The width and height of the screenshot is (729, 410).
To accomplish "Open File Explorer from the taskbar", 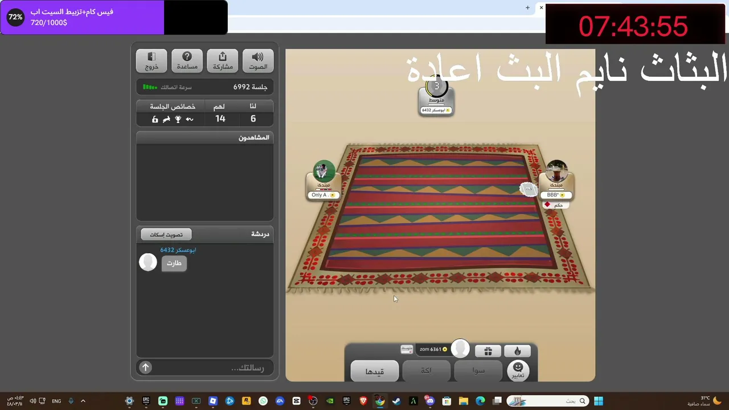I will tap(463, 401).
